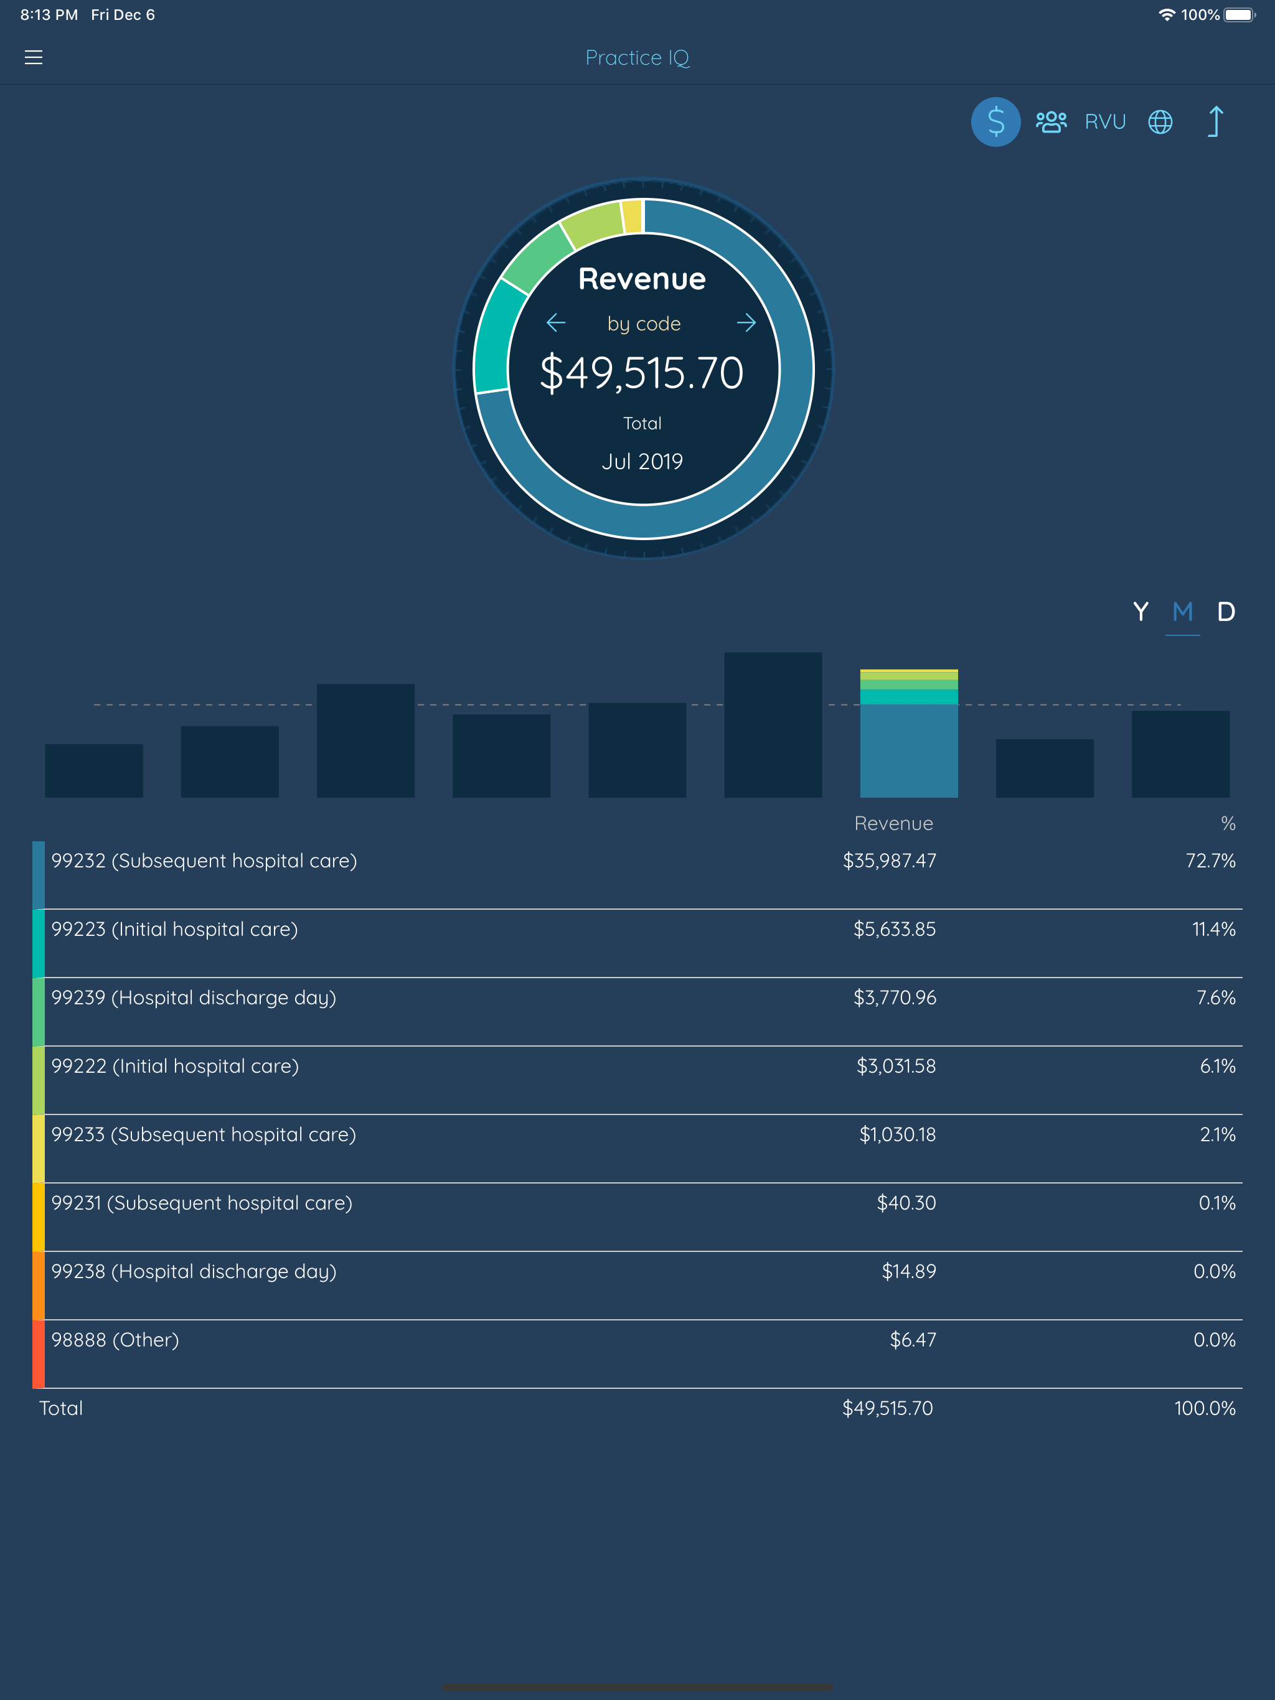The height and width of the screenshot is (1700, 1275).
Task: Tap the Total row label
Action: coord(61,1408)
